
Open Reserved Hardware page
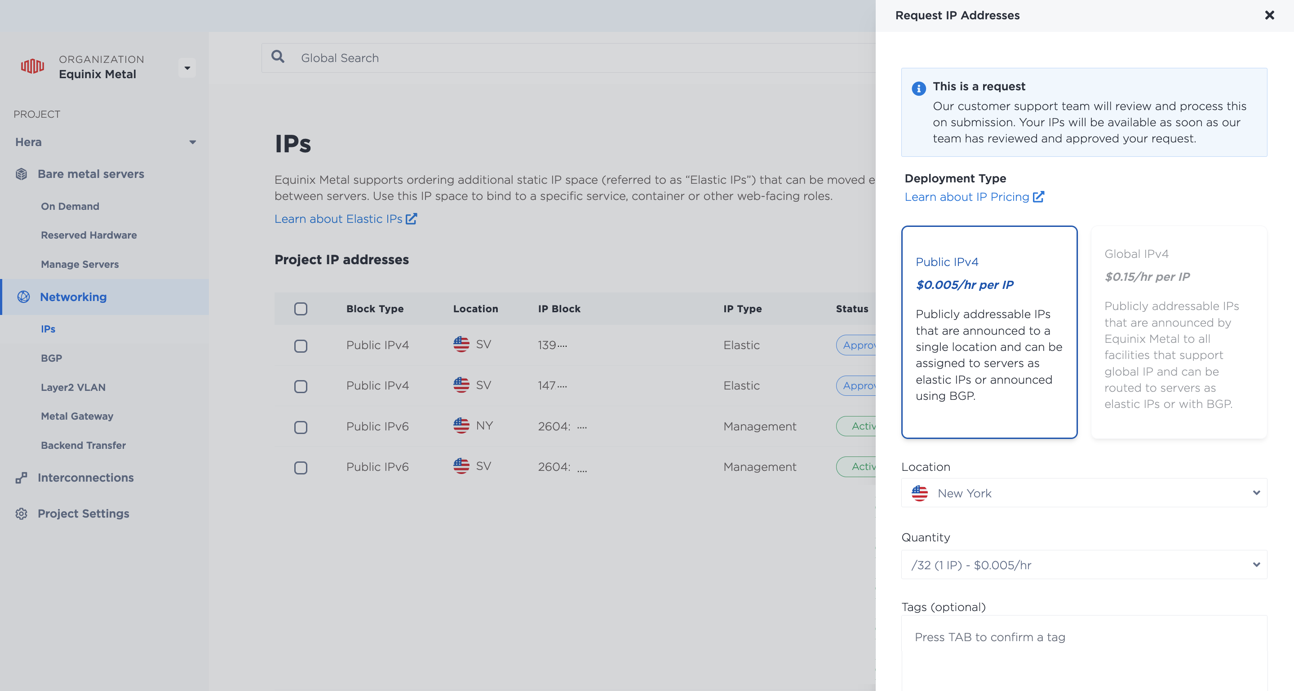pos(89,235)
